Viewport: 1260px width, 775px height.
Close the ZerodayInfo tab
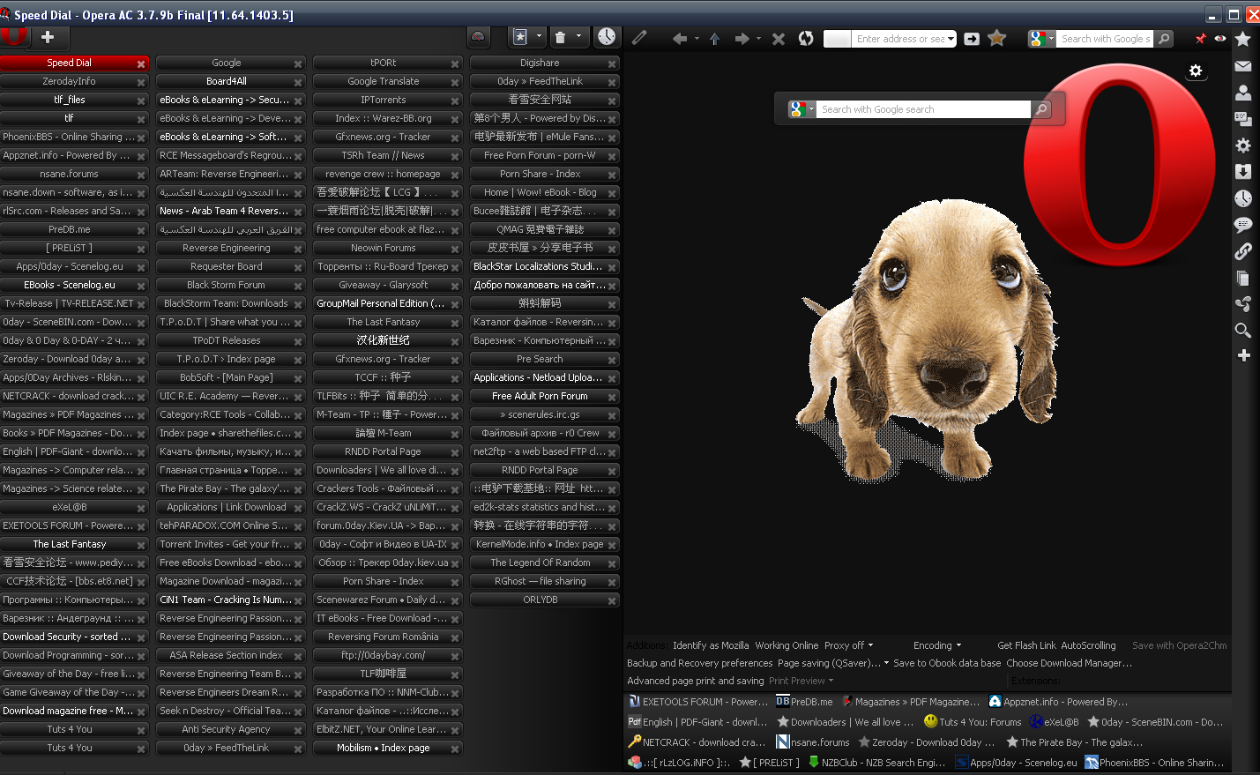(140, 83)
